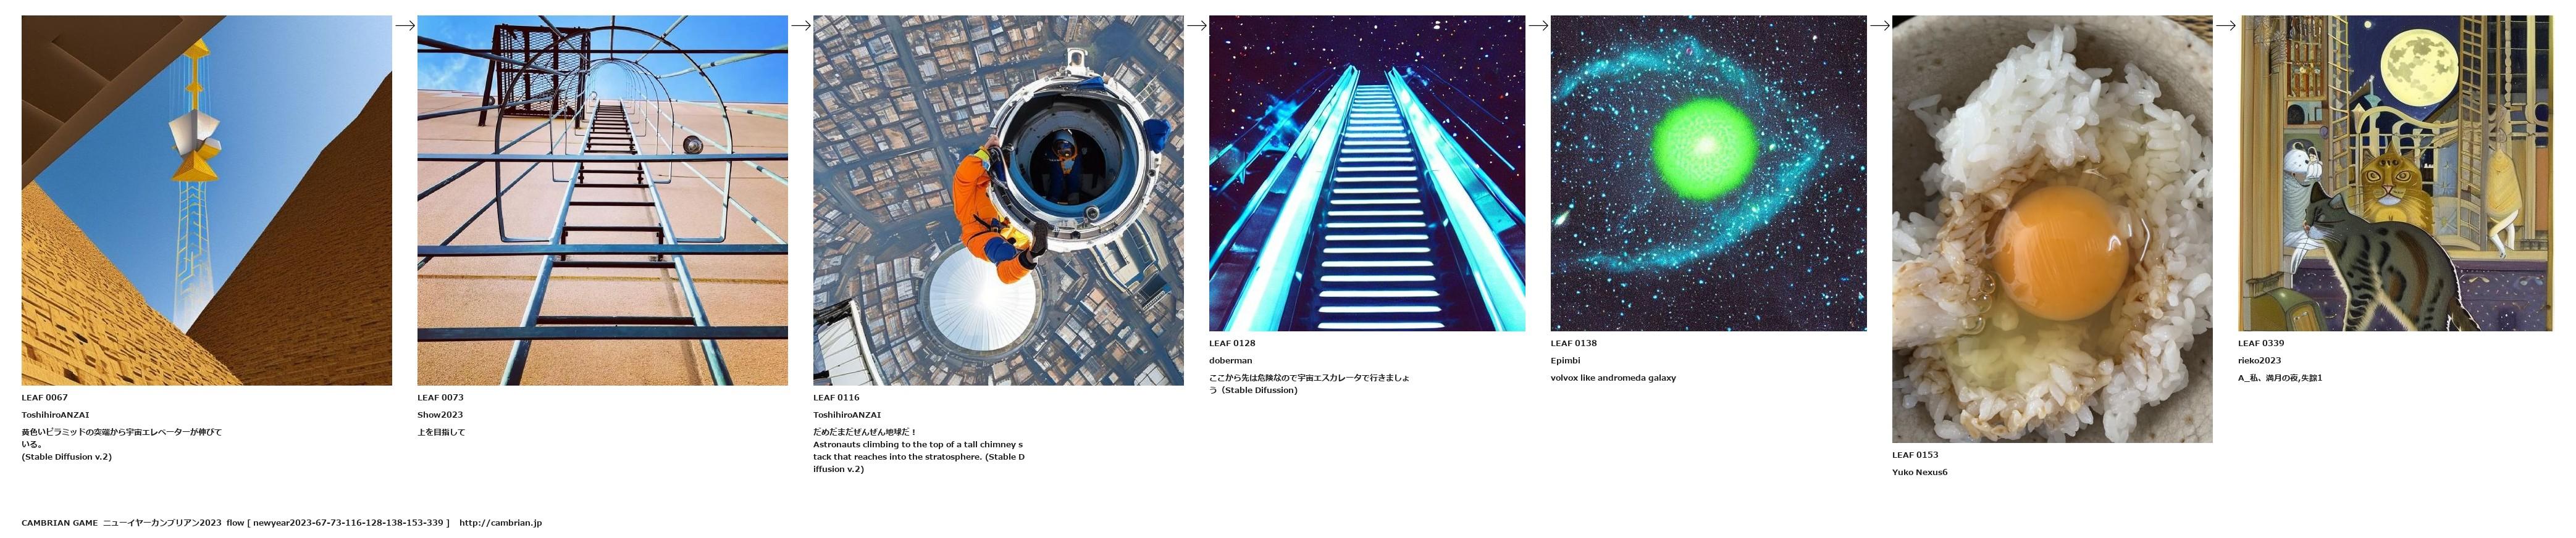Click author name rieko2023

[x=2259, y=360]
